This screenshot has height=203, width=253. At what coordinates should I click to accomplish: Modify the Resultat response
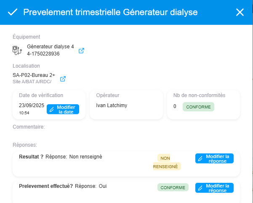coord(214,158)
